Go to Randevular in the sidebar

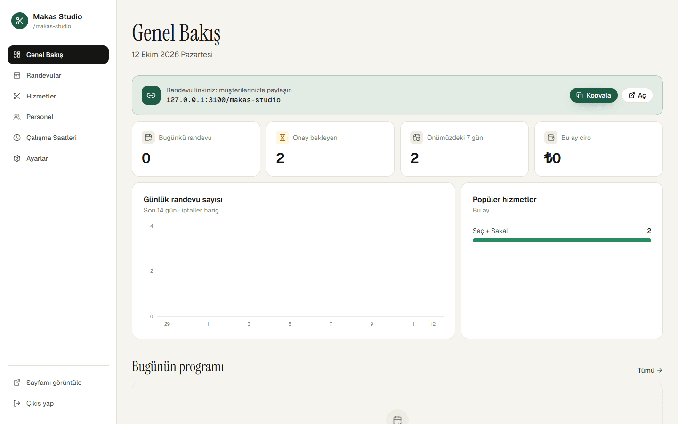coord(58,75)
